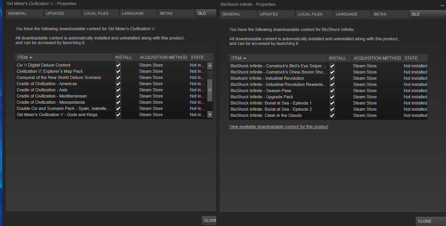
Task: Toggle Burial at Sea - Episode 2 install checkbox
Action: pyautogui.click(x=332, y=110)
